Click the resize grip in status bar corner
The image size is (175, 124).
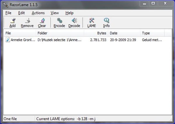tap(171, 120)
